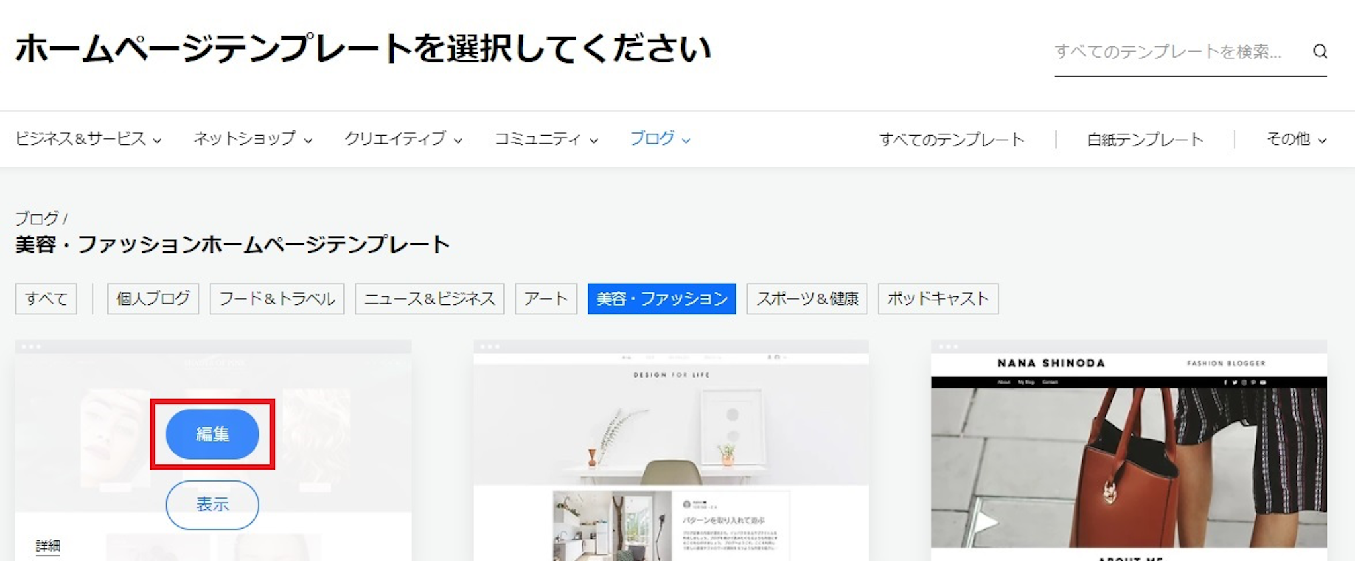The height and width of the screenshot is (561, 1355).
Task: Open the 詳細 link on first template
Action: (48, 546)
